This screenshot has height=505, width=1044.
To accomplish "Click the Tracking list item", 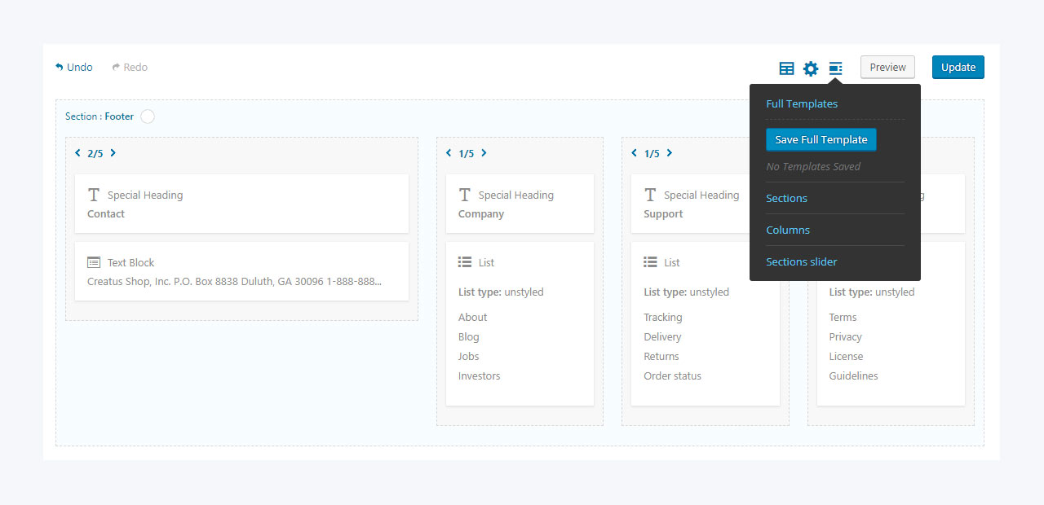I will click(663, 318).
